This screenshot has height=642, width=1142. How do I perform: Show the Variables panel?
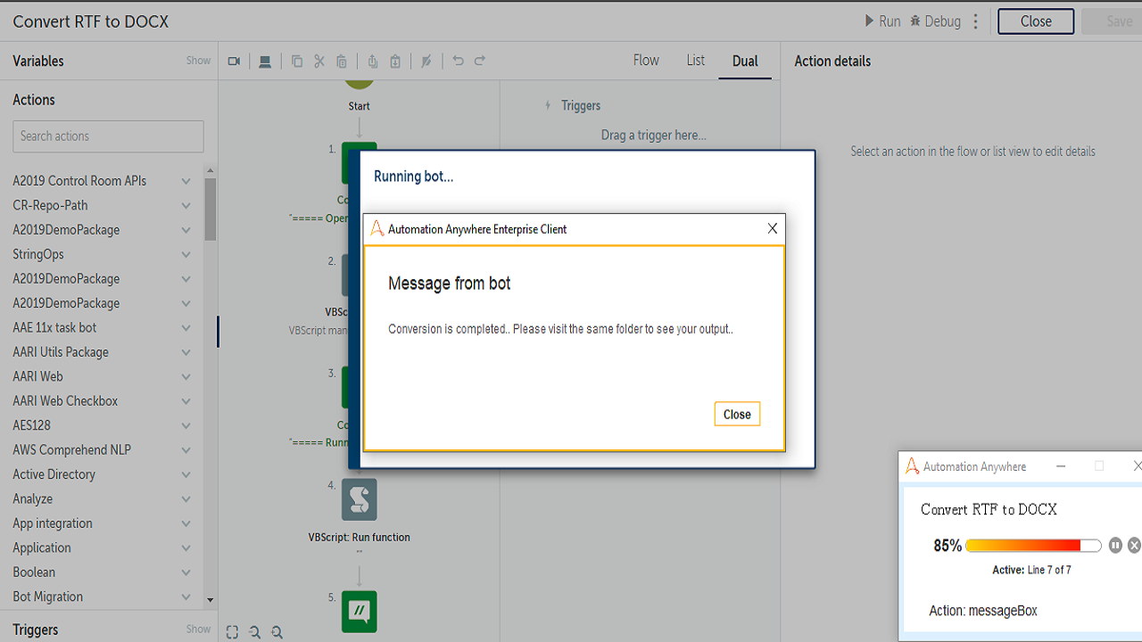click(198, 61)
